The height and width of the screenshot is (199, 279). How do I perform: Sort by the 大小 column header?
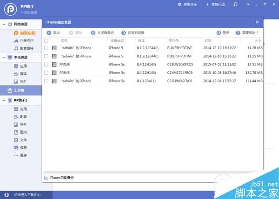pos(258,41)
